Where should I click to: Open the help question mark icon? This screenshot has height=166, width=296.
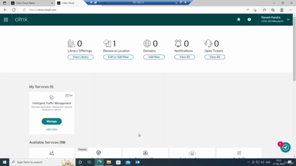point(249,19)
